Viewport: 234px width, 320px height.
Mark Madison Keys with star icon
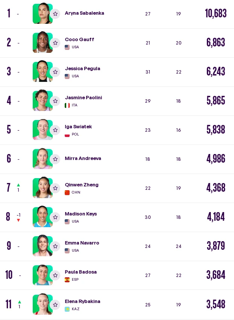tap(55, 217)
